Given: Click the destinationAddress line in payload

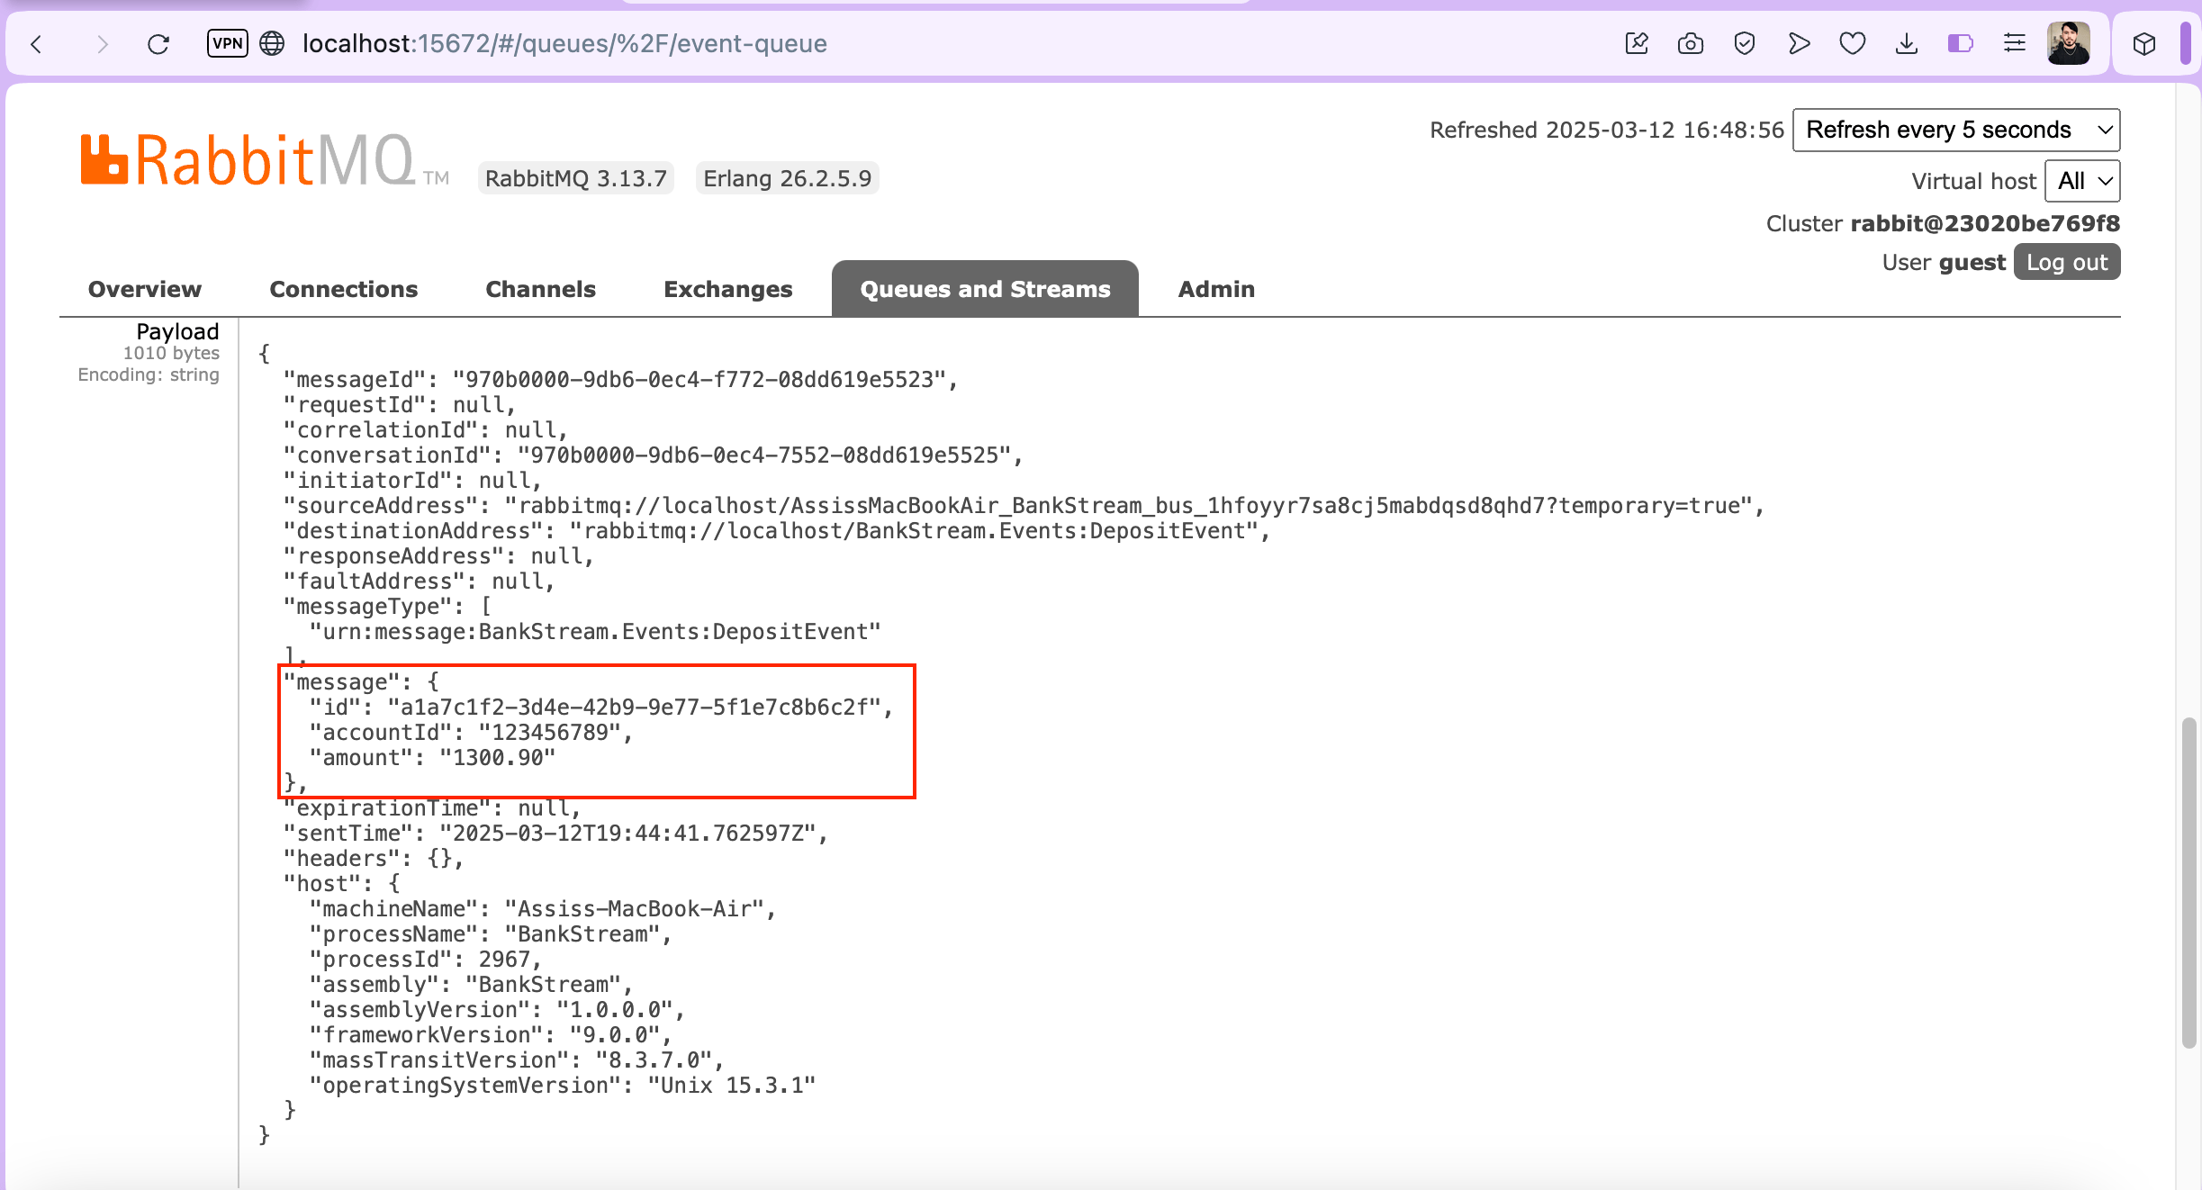Looking at the screenshot, I should [x=777, y=531].
